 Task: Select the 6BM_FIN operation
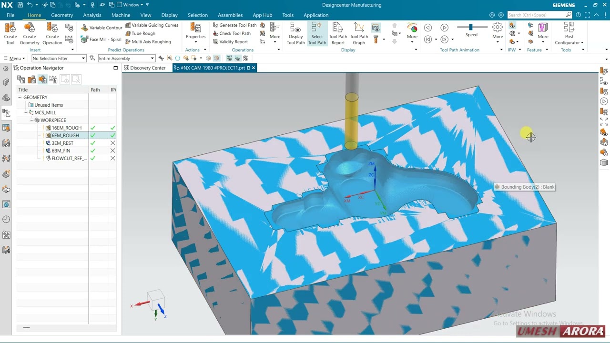click(61, 151)
